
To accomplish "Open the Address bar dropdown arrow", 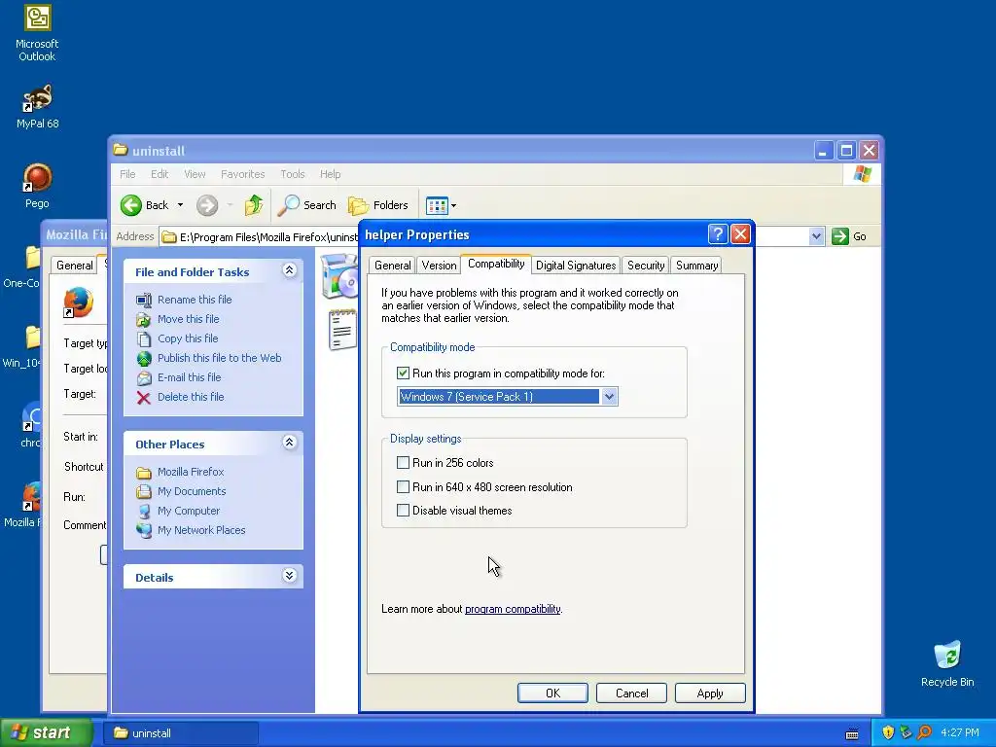I will (816, 236).
